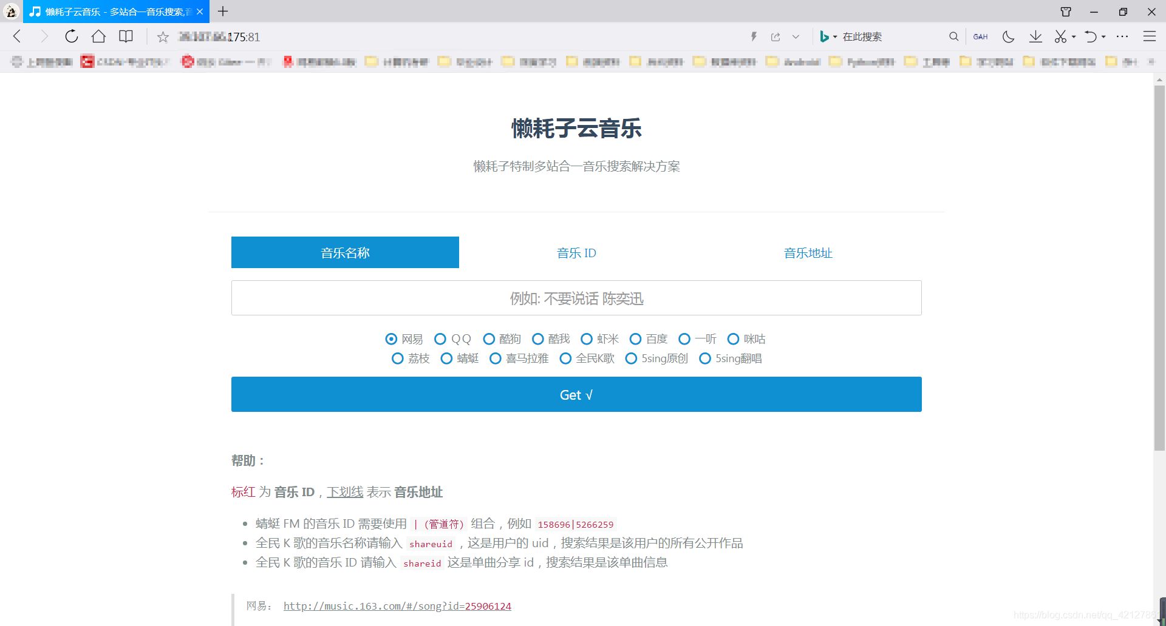Image resolution: width=1166 pixels, height=626 pixels.
Task: Select the 荔枝 radio button
Action: (397, 358)
